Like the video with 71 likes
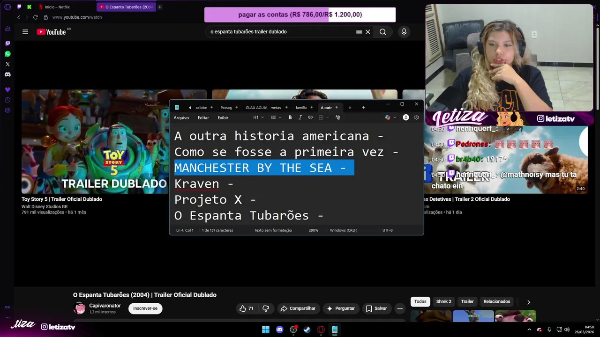 point(247,308)
